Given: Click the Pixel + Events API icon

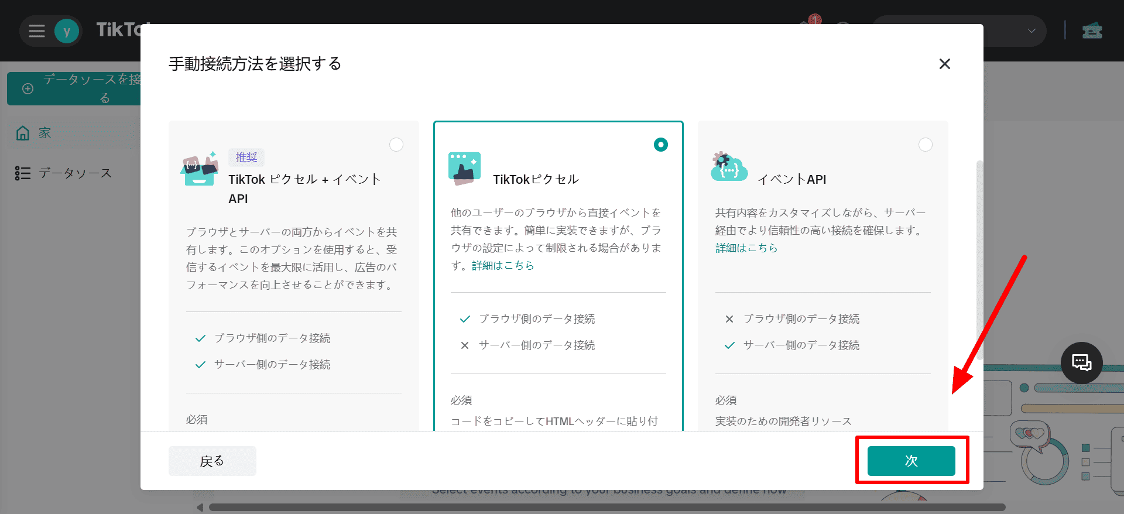Looking at the screenshot, I should click(200, 169).
